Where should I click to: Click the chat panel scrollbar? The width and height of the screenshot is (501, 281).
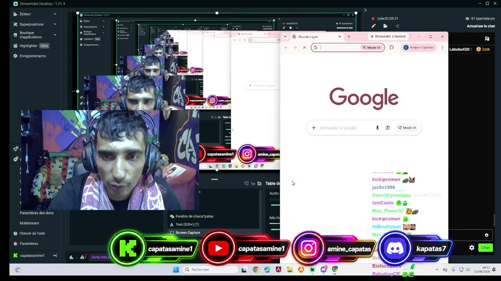click(494, 220)
